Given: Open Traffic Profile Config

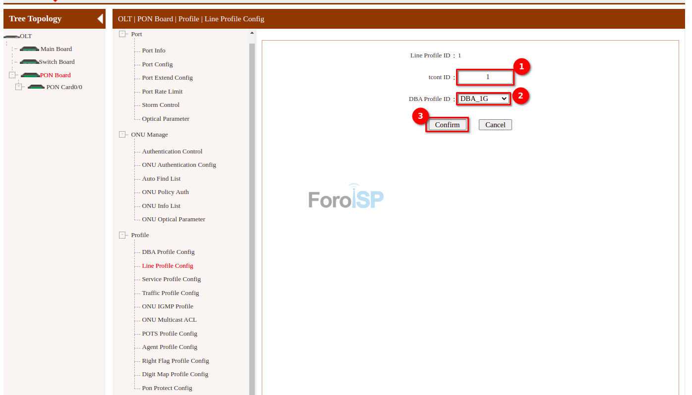Looking at the screenshot, I should [x=171, y=293].
